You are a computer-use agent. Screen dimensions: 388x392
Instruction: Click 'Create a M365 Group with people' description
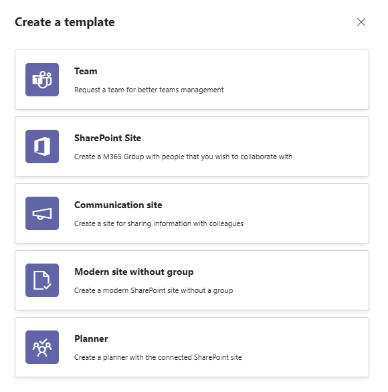click(x=183, y=157)
